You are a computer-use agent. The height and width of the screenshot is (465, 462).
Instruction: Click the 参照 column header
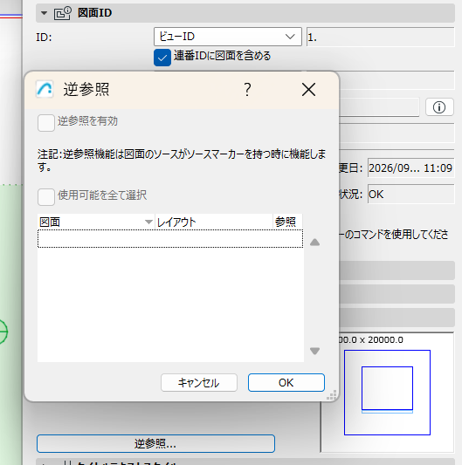coord(287,222)
